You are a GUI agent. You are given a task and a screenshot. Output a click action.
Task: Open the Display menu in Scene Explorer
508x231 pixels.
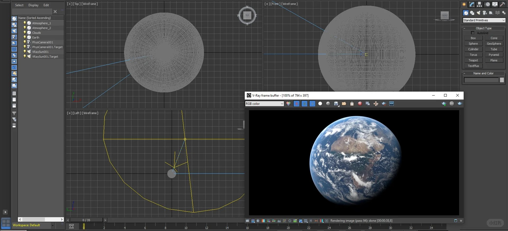pyautogui.click(x=33, y=5)
